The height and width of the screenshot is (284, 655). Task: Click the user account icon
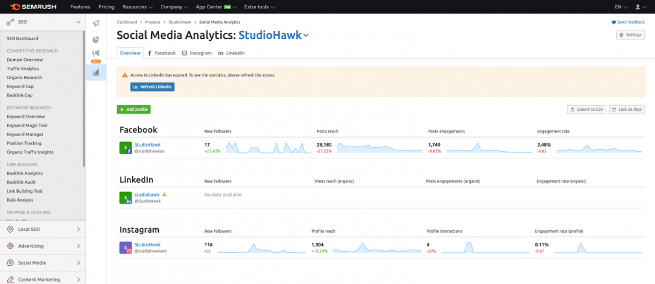point(638,6)
